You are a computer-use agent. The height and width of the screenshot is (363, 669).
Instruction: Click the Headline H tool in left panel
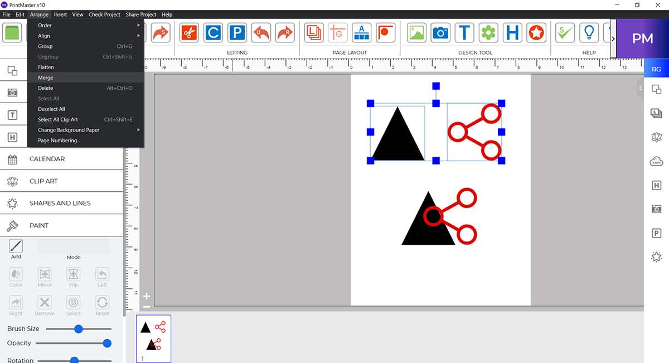pos(14,137)
